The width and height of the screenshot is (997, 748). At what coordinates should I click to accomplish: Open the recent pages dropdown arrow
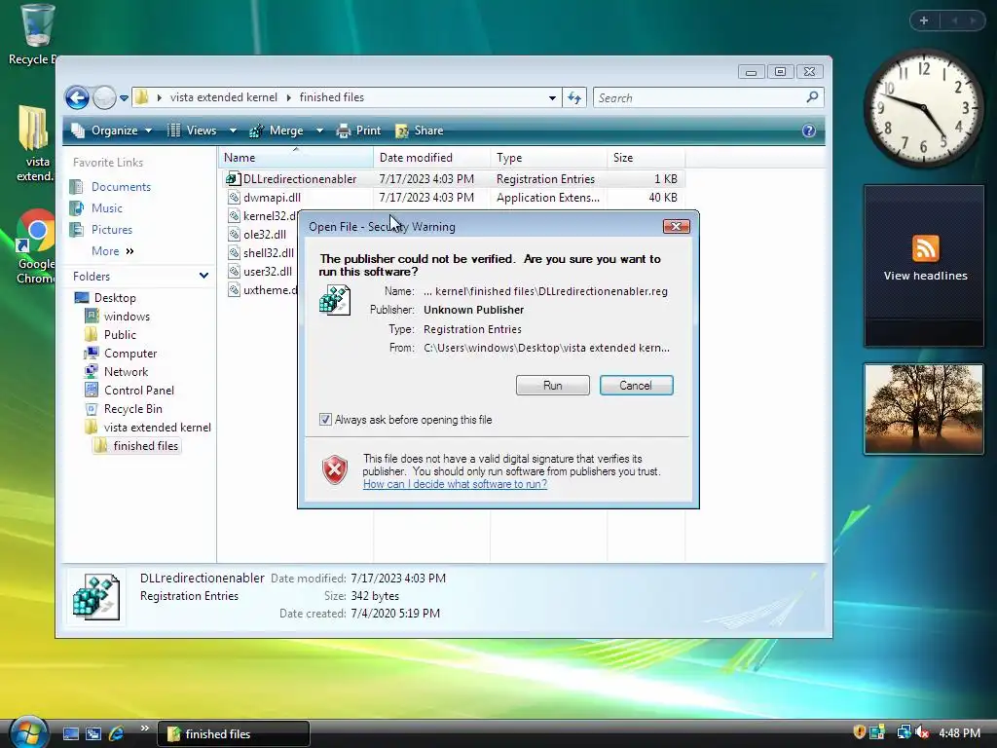tap(124, 98)
